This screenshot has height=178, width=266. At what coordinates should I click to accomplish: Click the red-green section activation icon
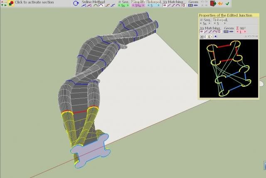(x=11, y=3)
